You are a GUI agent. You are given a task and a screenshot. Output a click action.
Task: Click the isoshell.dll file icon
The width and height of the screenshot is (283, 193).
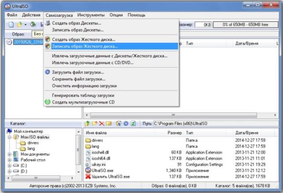pyautogui.click(x=88, y=152)
